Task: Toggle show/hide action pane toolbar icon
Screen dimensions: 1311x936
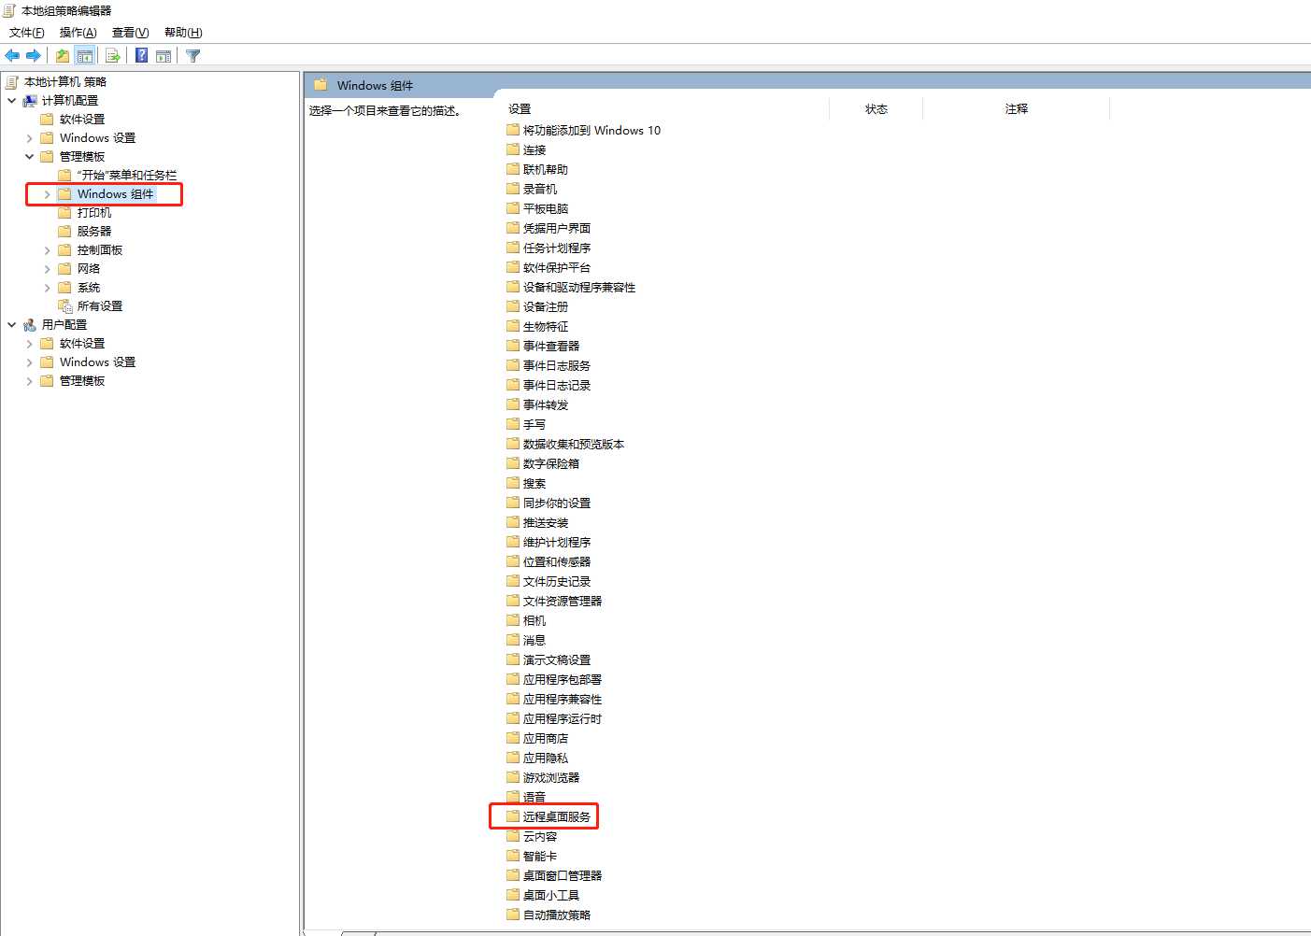Action: 164,56
